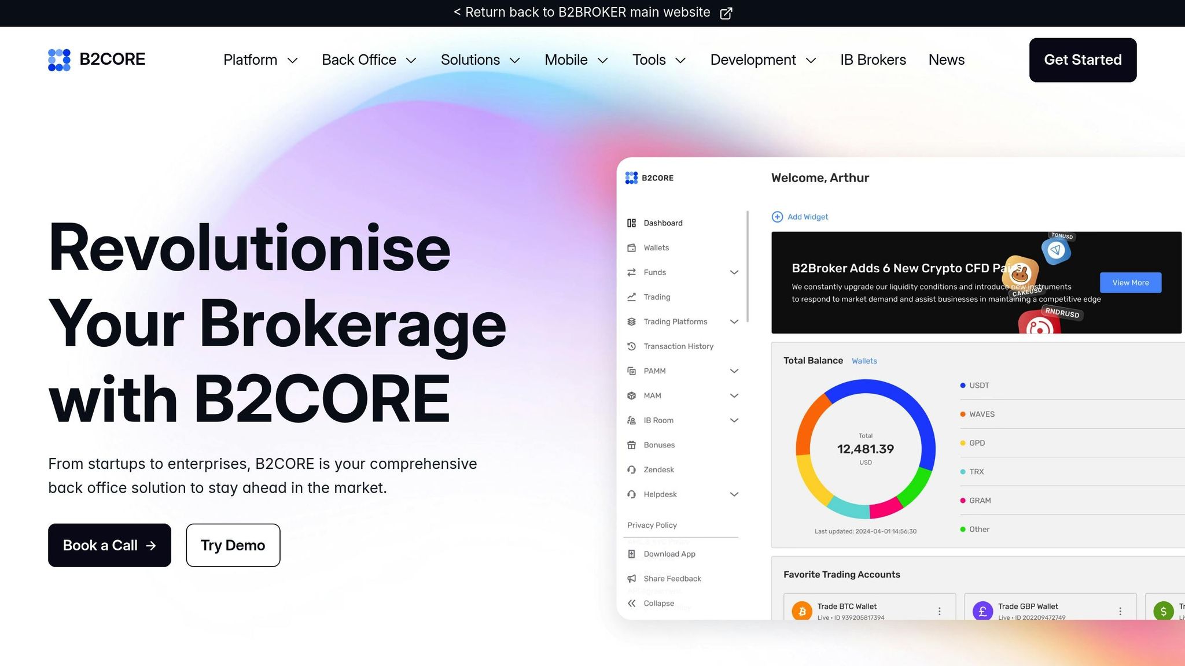Viewport: 1185px width, 666px height.
Task: Open the Solutions menu label
Action: click(470, 60)
